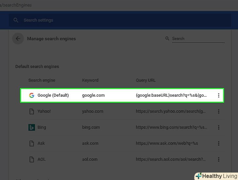Click the aol.com keyword text
Screen dimensions: 238x180
(90, 159)
